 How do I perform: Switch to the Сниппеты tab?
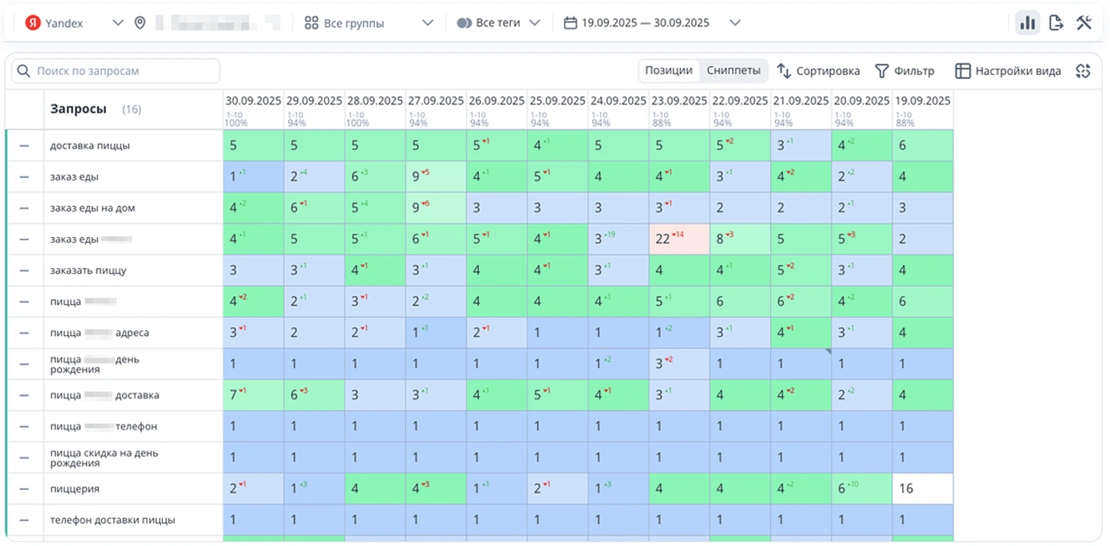[x=733, y=71]
